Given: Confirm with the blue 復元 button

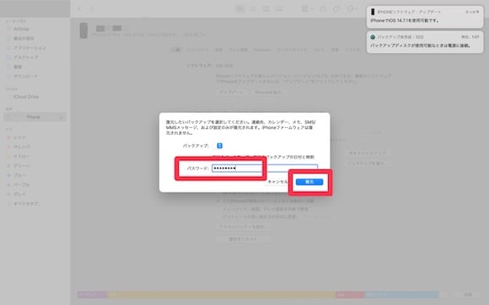Looking at the screenshot, I should (309, 182).
